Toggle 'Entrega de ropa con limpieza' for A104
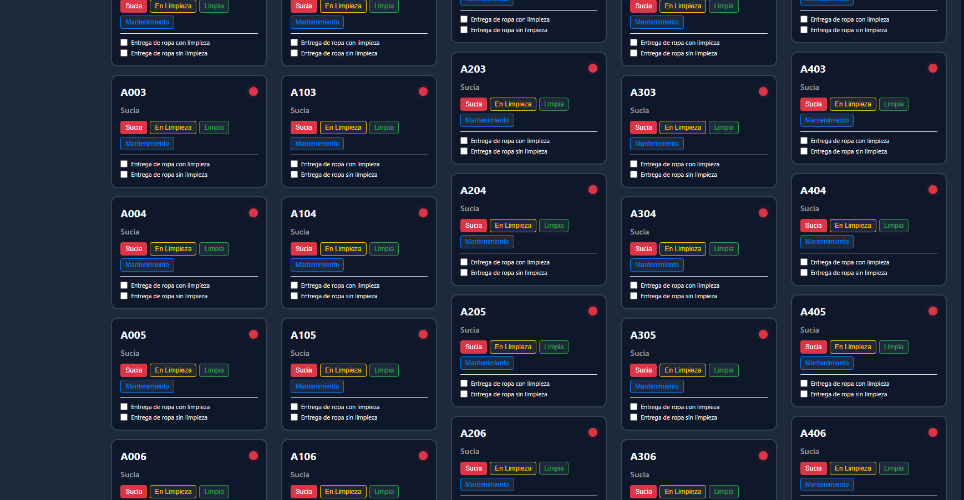 (295, 285)
